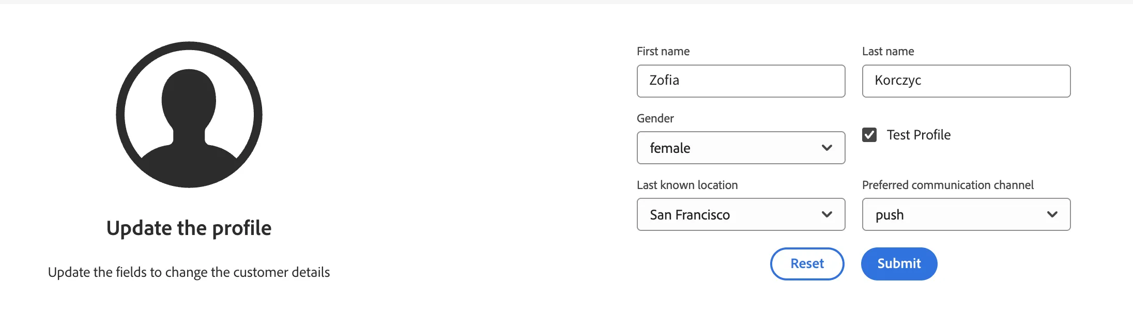Focus the First name input field
The height and width of the screenshot is (313, 1133).
[x=741, y=81]
